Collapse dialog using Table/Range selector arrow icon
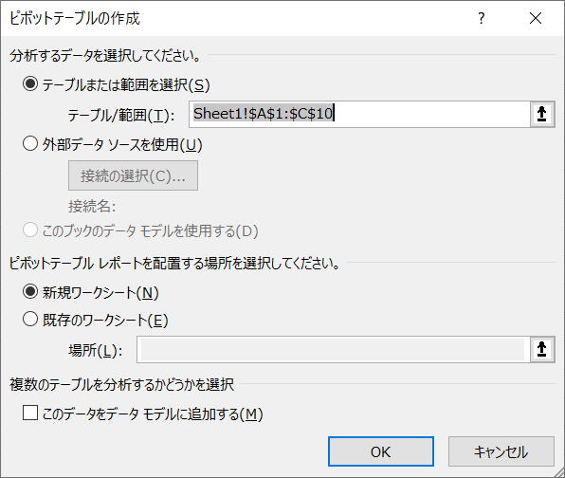 542,114
